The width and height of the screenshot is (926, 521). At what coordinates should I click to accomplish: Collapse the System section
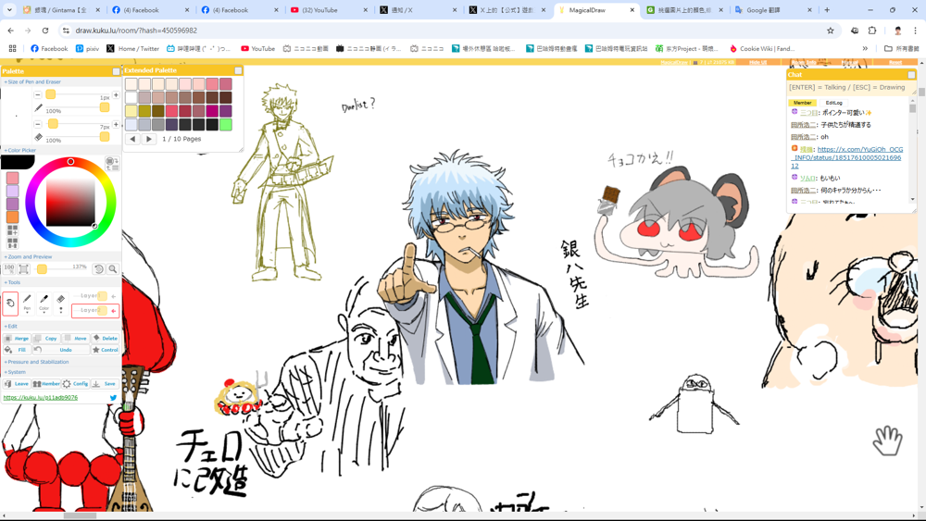pyautogui.click(x=16, y=372)
